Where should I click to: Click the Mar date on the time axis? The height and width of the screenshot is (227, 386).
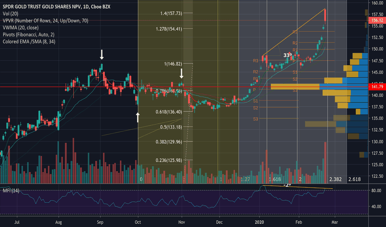[335, 222]
